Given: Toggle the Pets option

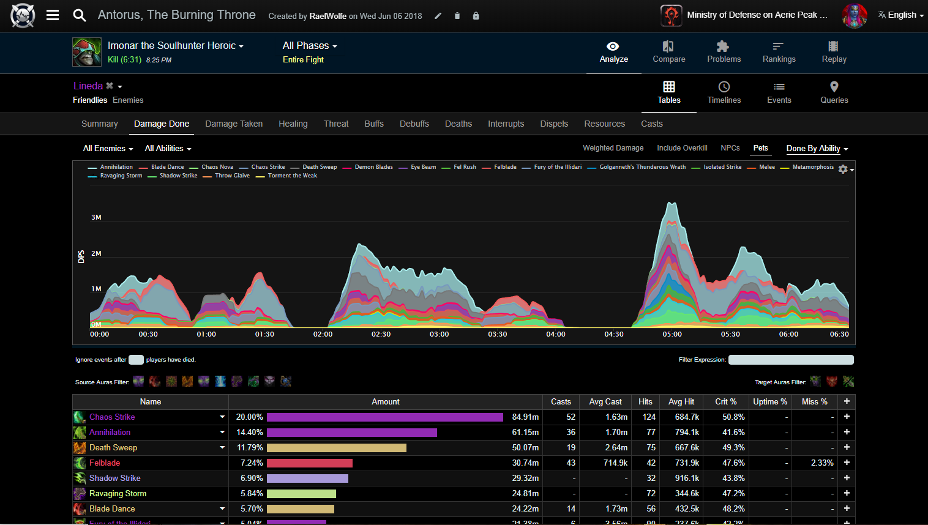Looking at the screenshot, I should click(x=760, y=148).
